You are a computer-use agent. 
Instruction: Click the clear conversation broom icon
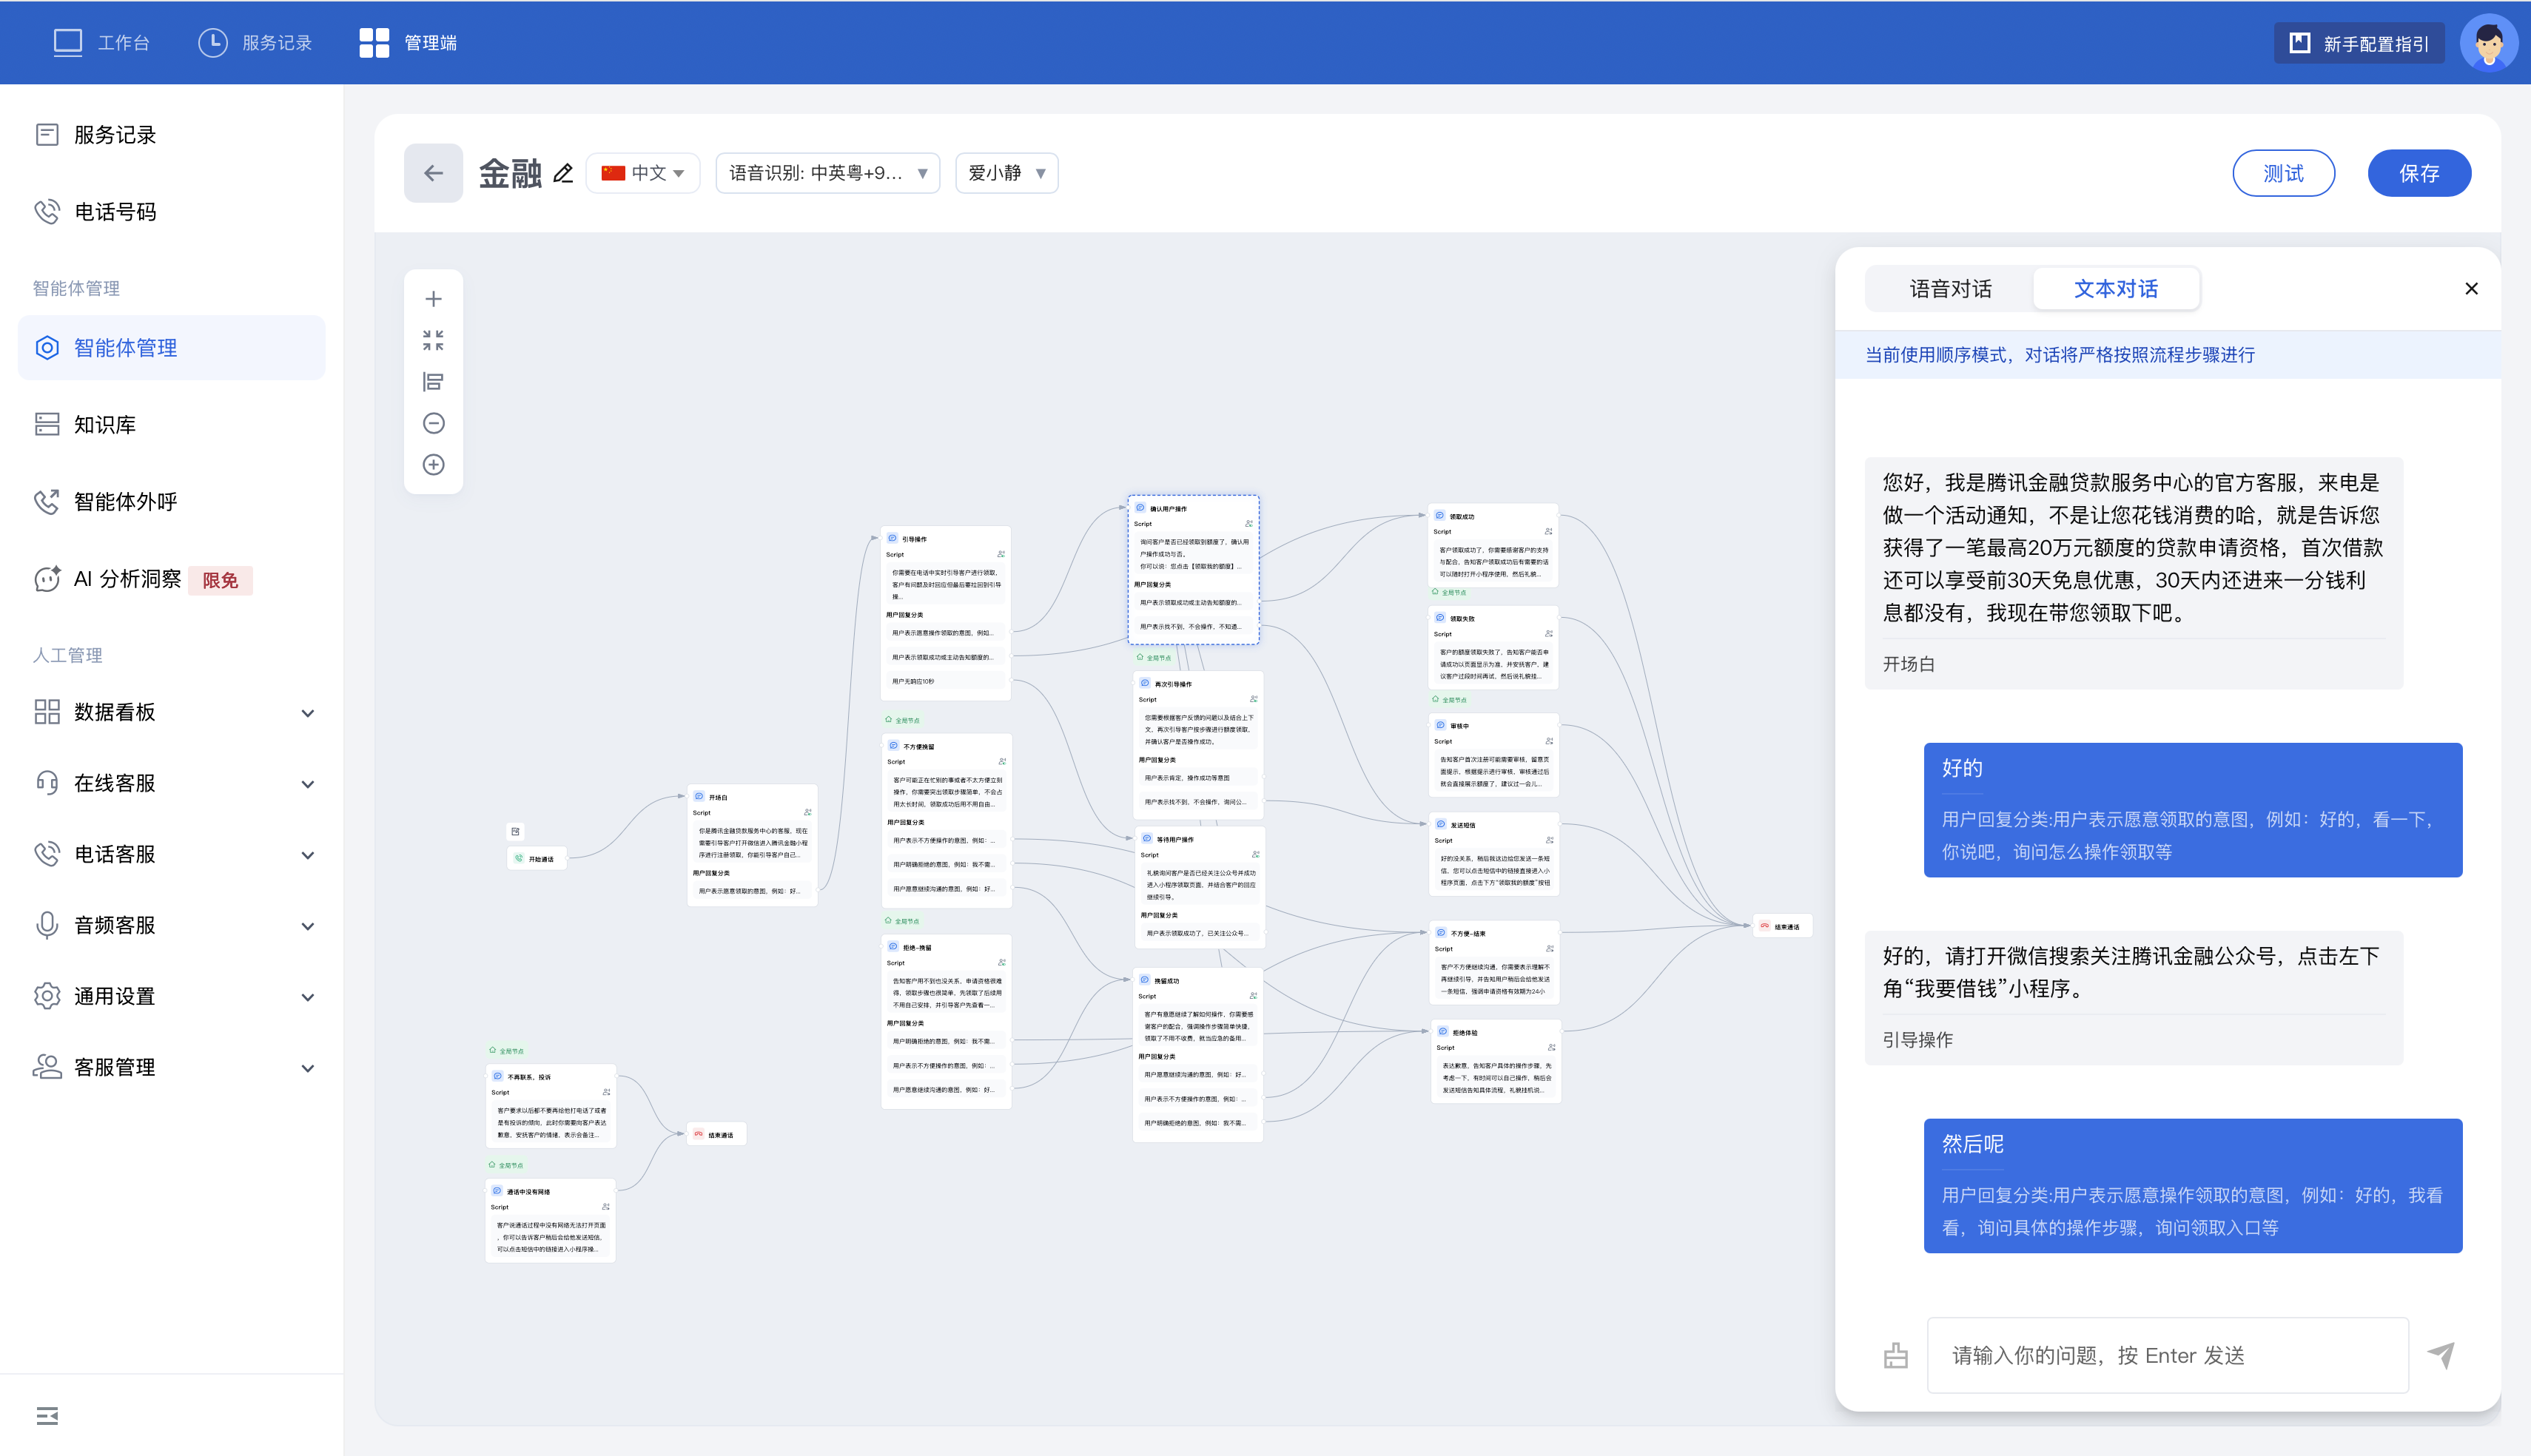coord(1895,1355)
